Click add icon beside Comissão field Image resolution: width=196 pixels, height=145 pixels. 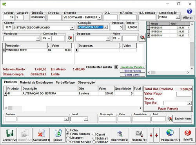tap(70, 38)
